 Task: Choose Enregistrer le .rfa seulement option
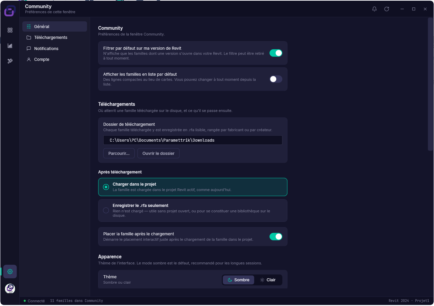(193, 210)
